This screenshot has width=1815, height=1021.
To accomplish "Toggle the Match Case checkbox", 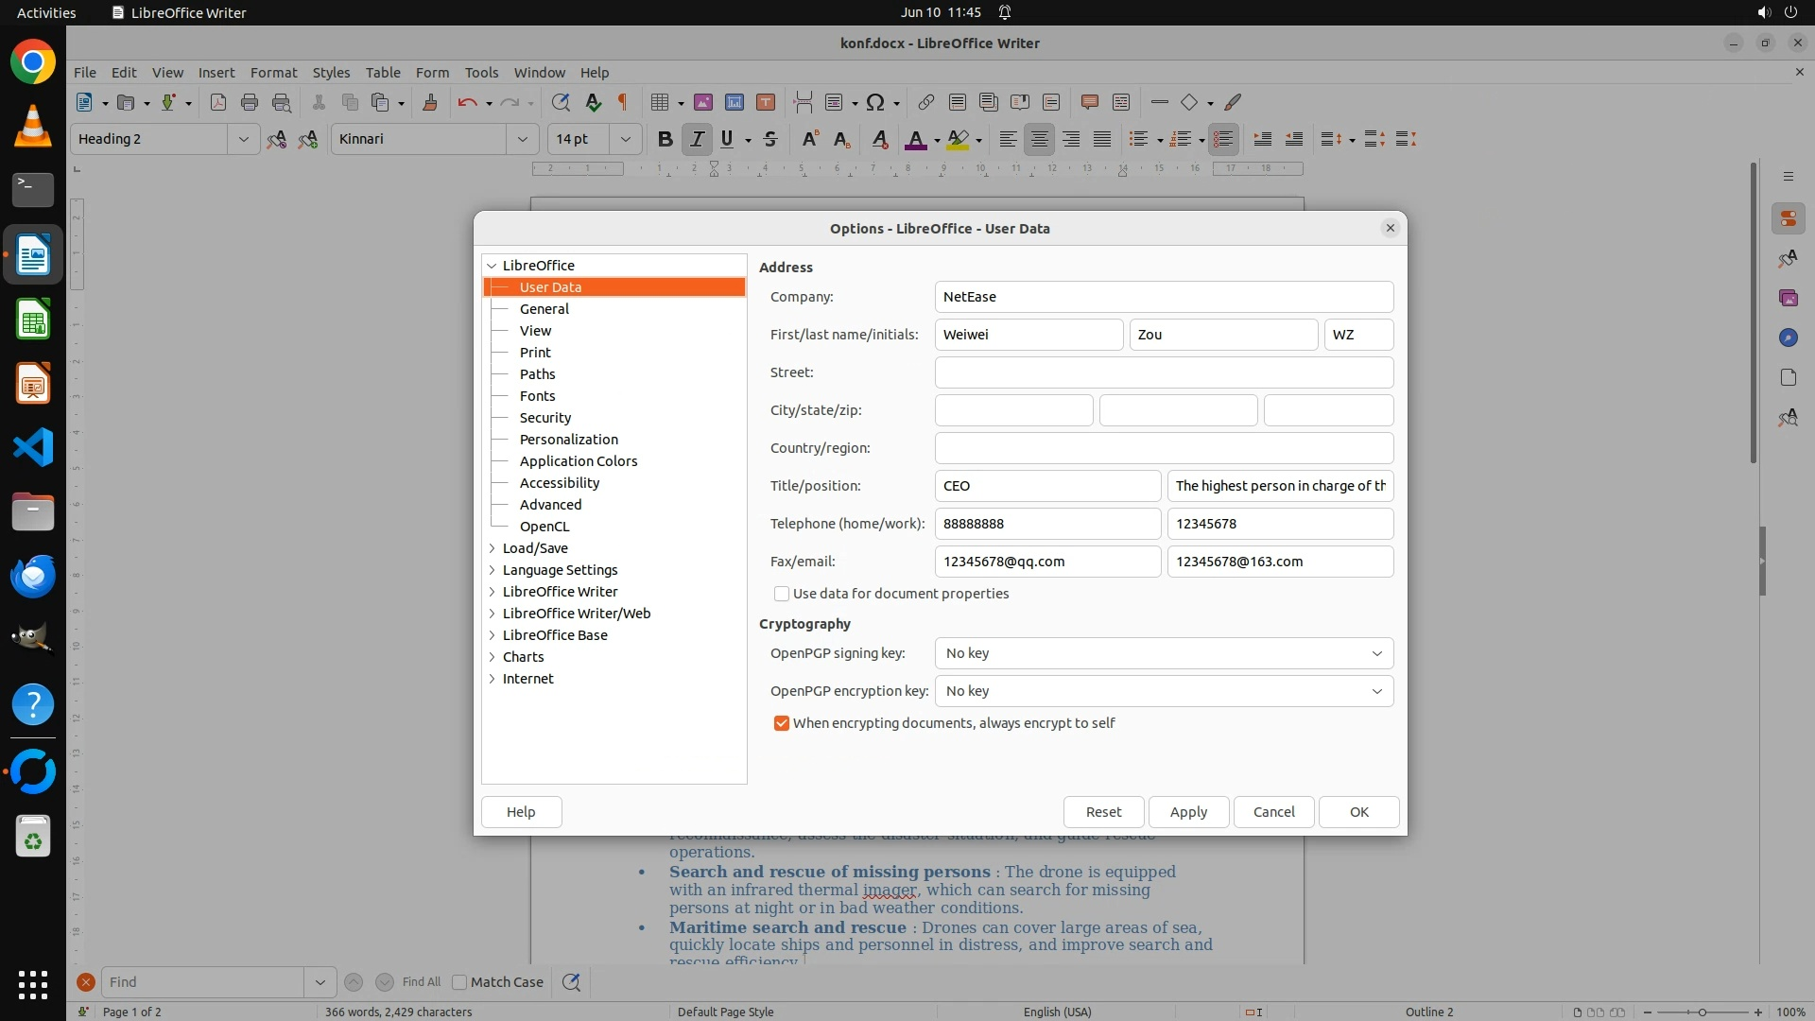I will tap(460, 982).
